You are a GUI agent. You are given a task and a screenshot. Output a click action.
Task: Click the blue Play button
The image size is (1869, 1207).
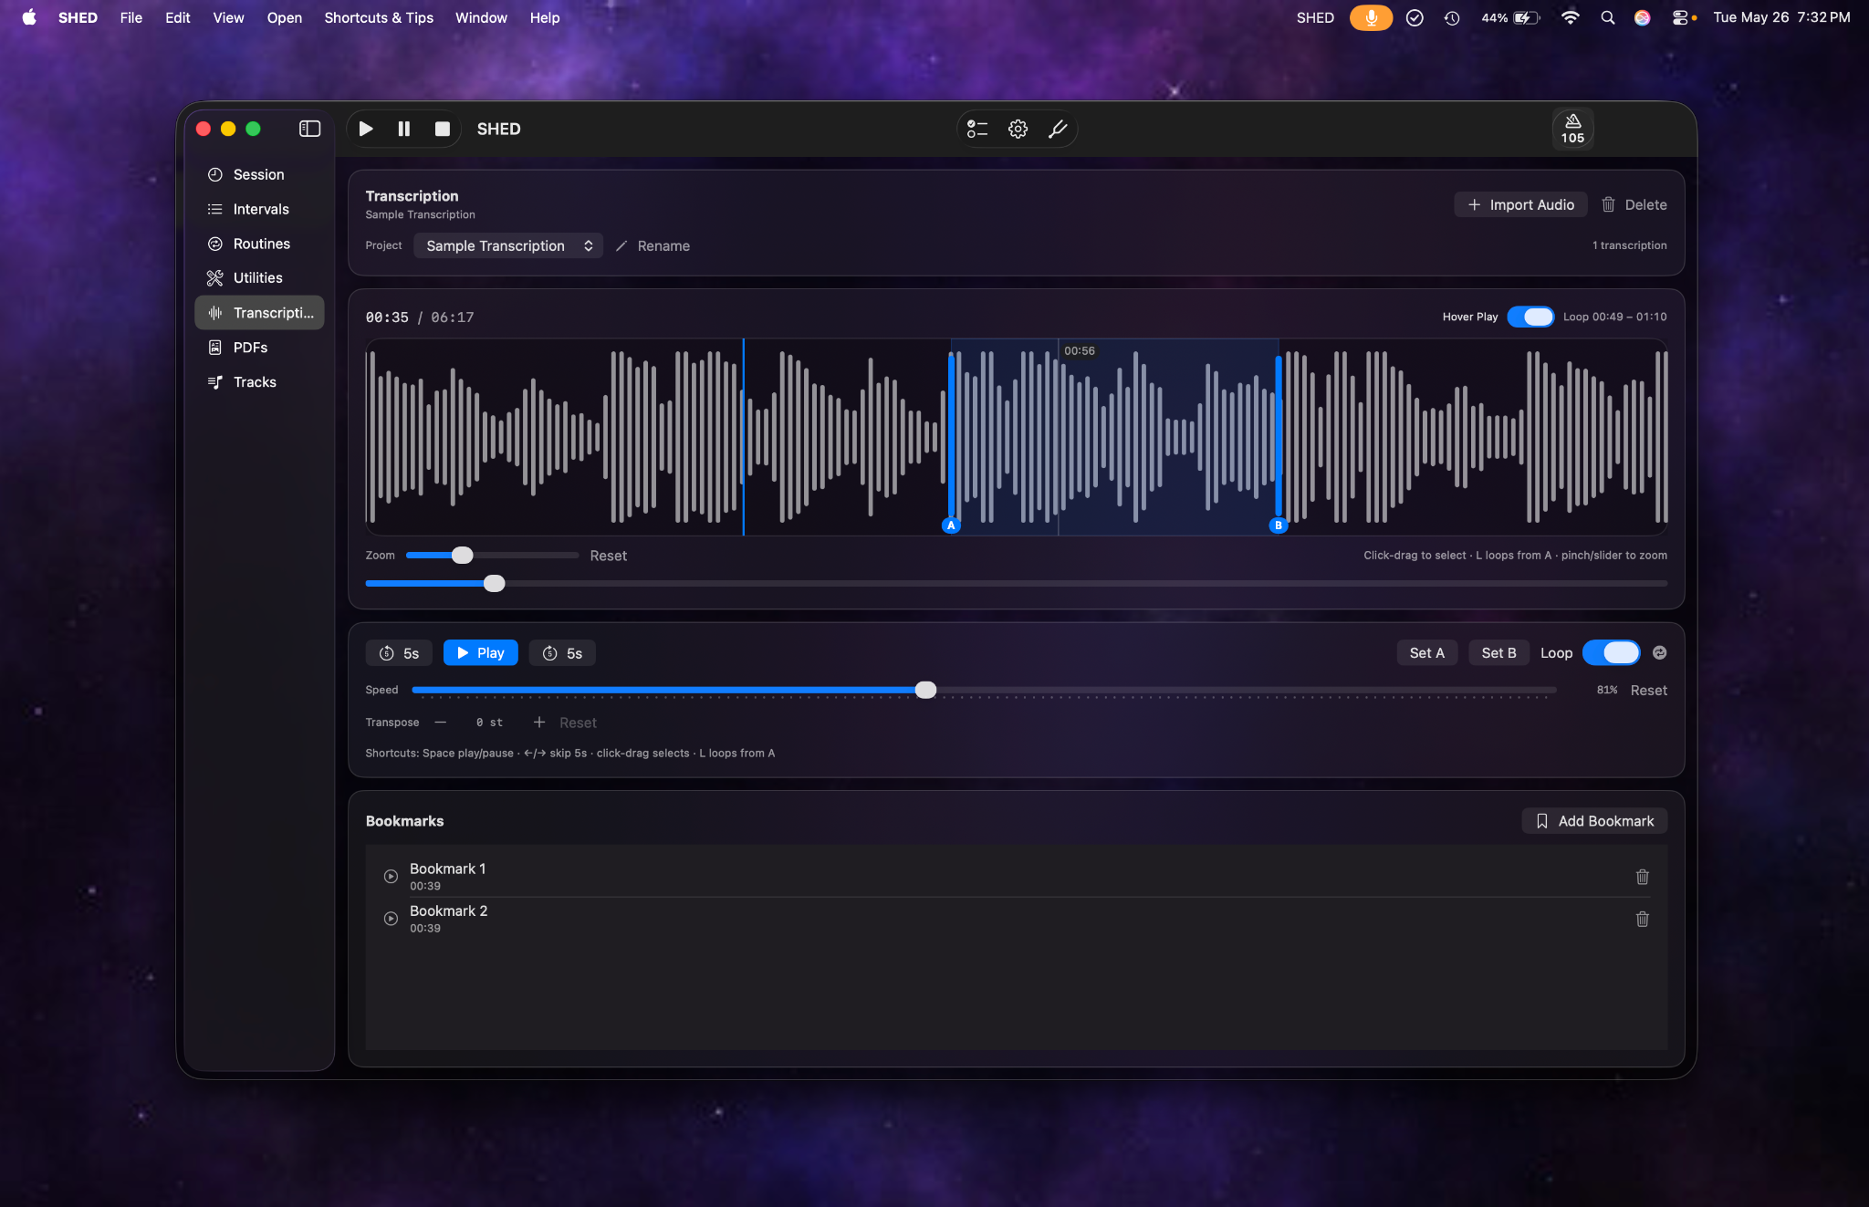click(x=480, y=652)
